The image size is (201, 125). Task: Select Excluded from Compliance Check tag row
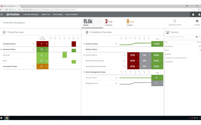click(x=183, y=58)
